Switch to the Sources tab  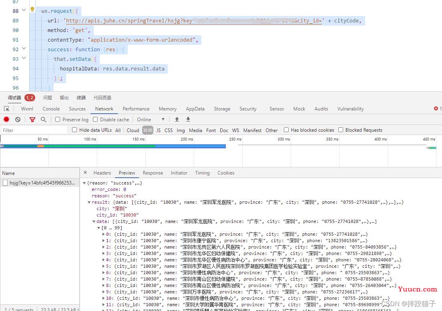point(77,109)
